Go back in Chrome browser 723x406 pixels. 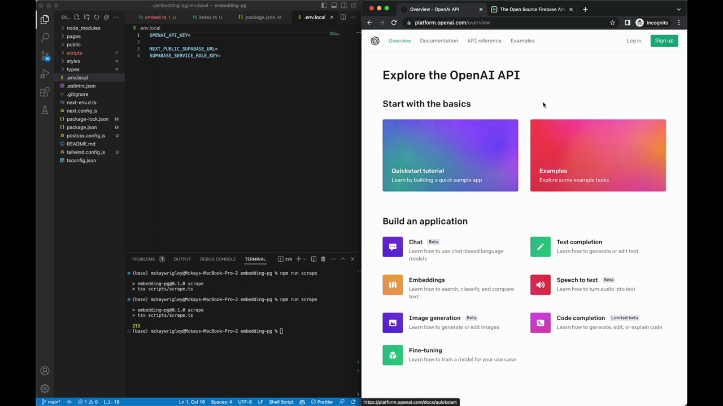(369, 23)
